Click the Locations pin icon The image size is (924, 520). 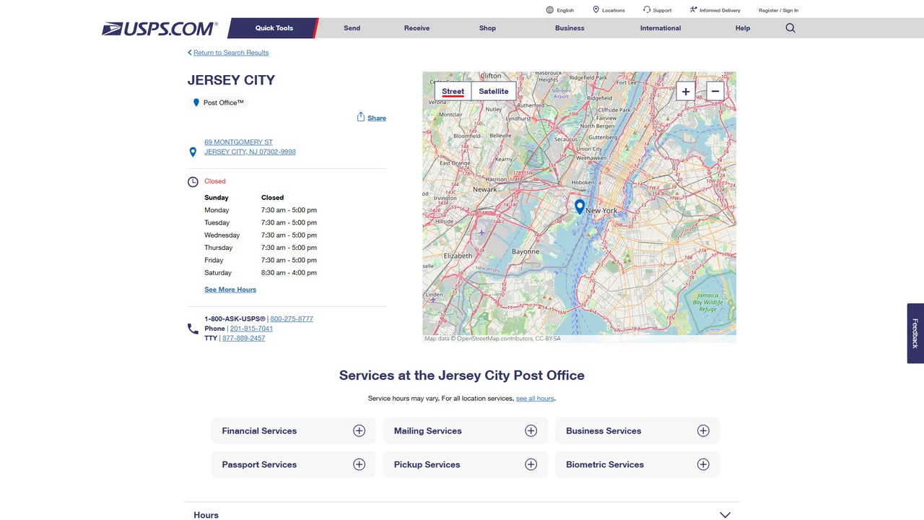[596, 10]
